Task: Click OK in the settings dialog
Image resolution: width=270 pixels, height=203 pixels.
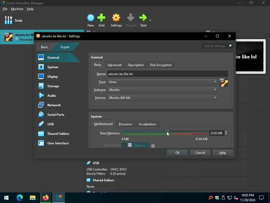Action: pyautogui.click(x=177, y=153)
